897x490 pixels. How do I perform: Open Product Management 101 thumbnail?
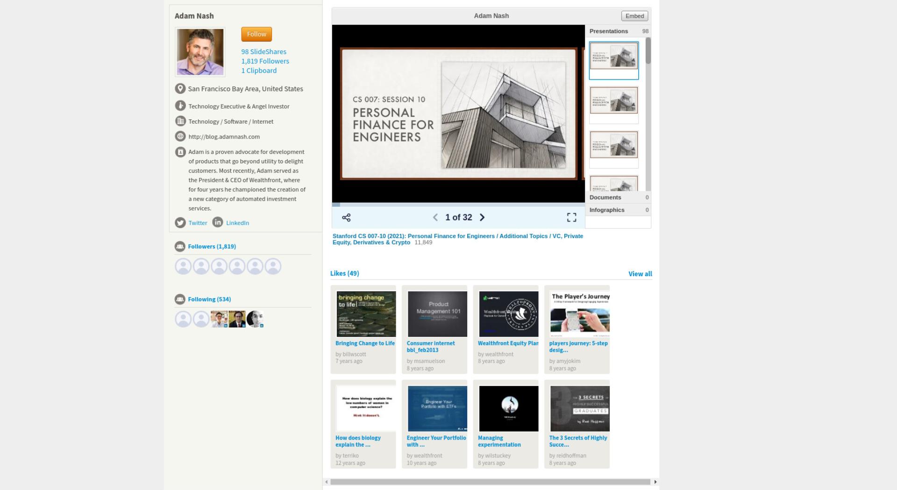click(437, 314)
